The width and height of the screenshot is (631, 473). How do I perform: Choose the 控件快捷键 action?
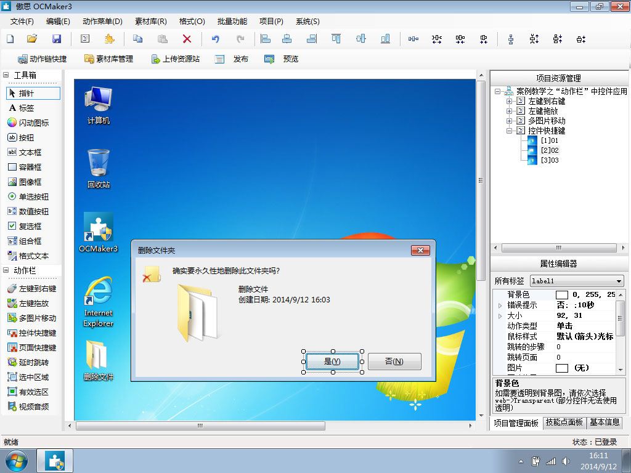pyautogui.click(x=32, y=333)
